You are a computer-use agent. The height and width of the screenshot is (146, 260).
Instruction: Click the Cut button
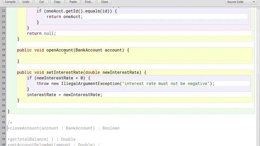pos(41,2)
